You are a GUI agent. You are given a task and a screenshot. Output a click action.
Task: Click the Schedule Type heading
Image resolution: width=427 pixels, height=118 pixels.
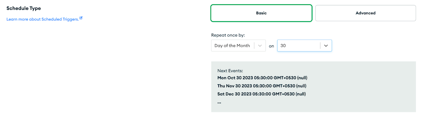(x=24, y=8)
